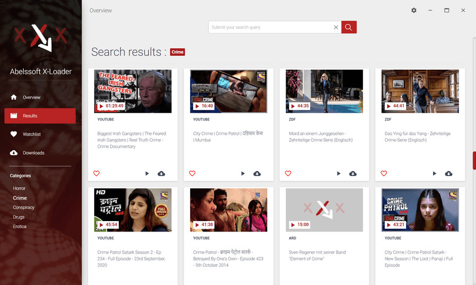This screenshot has width=476, height=285.
Task: Go to Downloads in the sidebar
Action: (40, 152)
